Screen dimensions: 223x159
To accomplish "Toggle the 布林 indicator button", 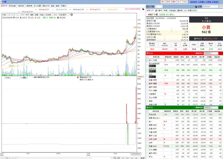I will tap(27, 15).
